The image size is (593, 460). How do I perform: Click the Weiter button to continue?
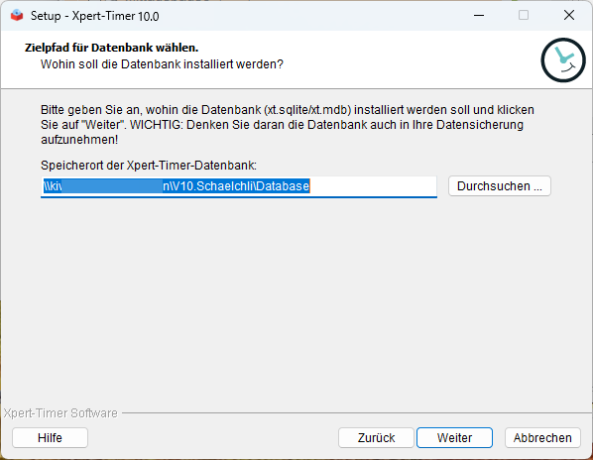(x=454, y=438)
